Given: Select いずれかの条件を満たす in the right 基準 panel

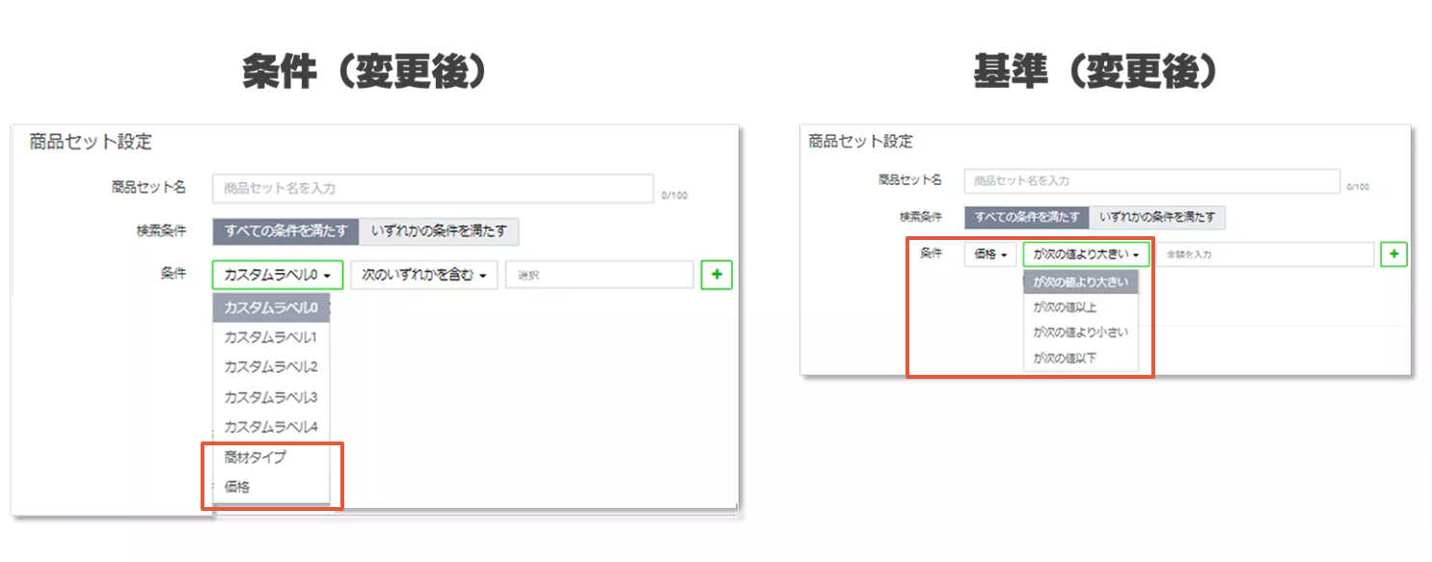Looking at the screenshot, I should 1156,218.
